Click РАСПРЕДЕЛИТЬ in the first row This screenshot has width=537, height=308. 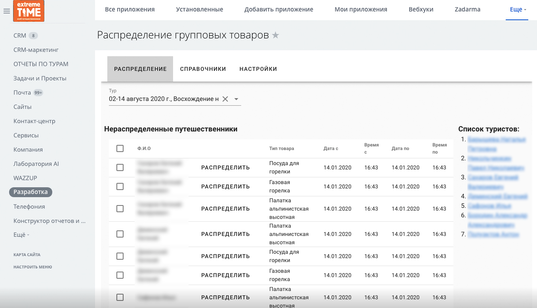tap(225, 167)
